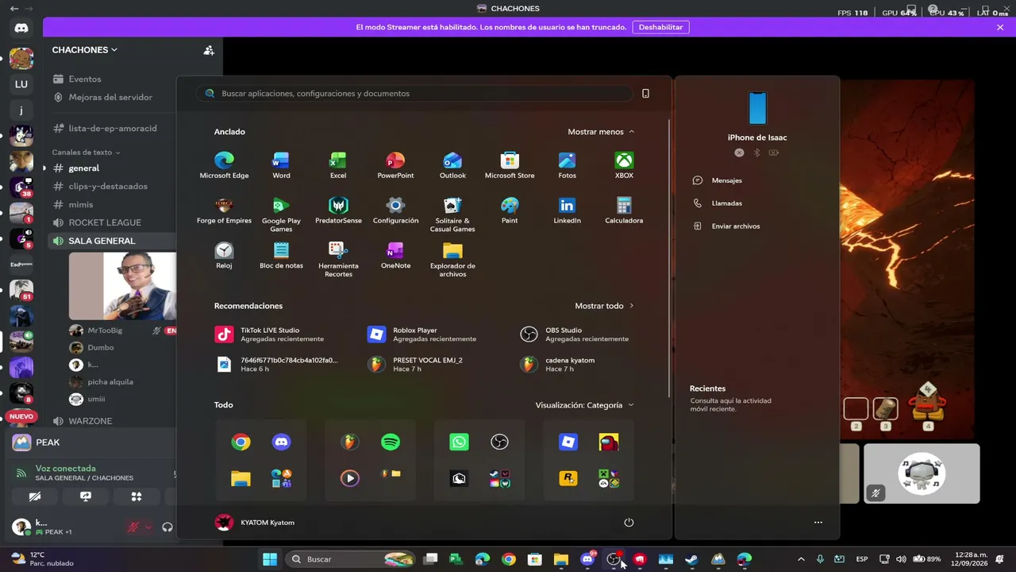Open the Reloj clock app
Viewport: 1016px width, 572px height.
click(224, 256)
